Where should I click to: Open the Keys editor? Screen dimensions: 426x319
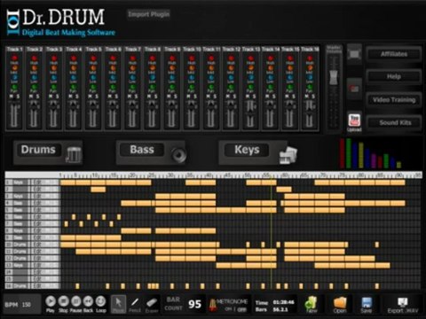coord(247,150)
